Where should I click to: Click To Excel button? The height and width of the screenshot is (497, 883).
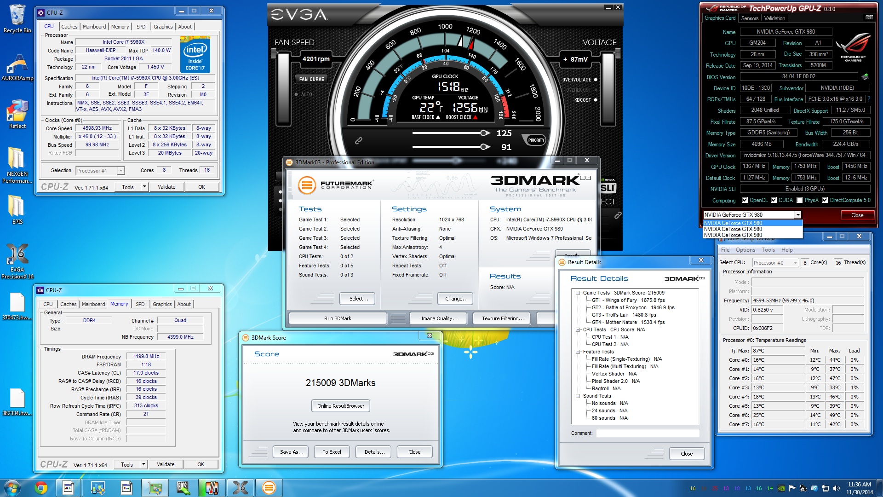[332, 452]
